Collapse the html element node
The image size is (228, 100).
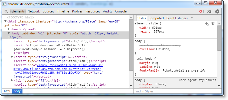(5, 21)
